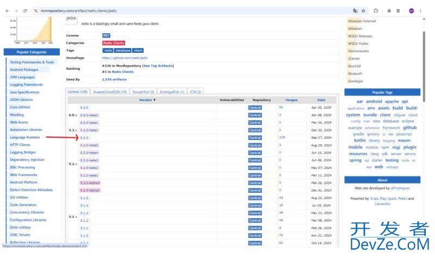Open version 5.3.0-beta1
Image resolution: width=435 pixels, height=256 pixels.
click(x=89, y=130)
